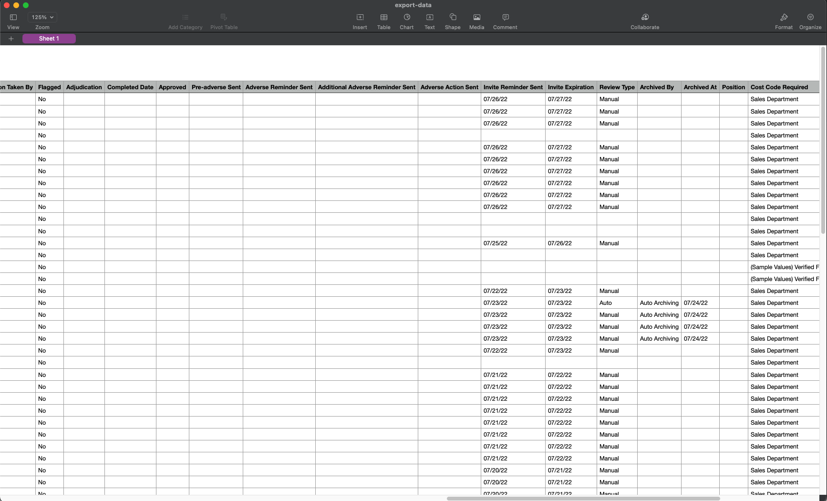
Task: Click the green fullscreen window button
Action: coord(26,5)
